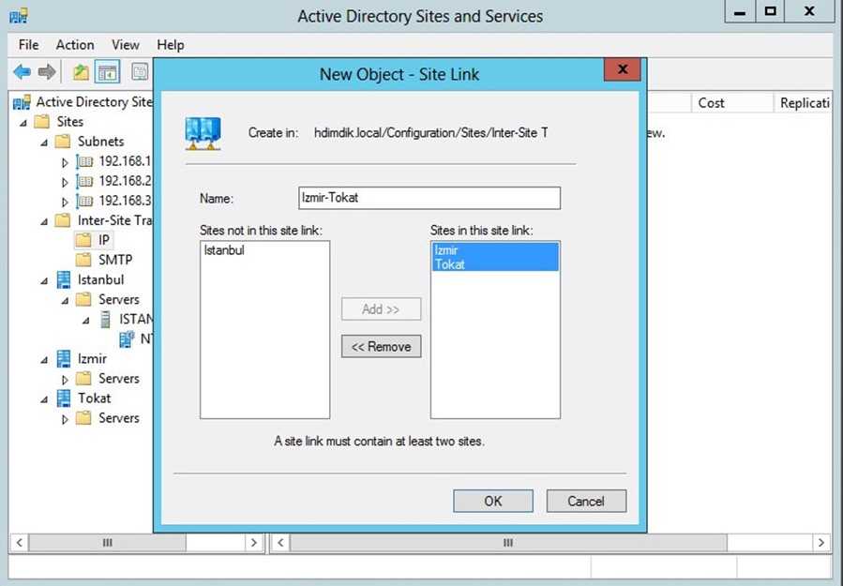Expand the 192.168.2 subnet node
The width and height of the screenshot is (843, 586).
65,182
